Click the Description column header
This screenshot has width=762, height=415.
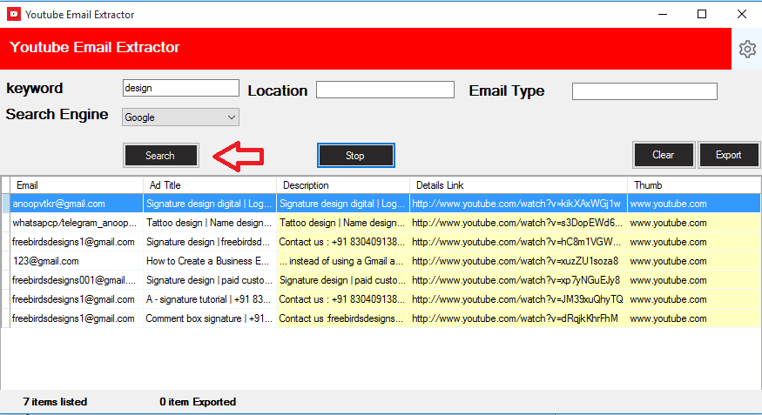342,185
